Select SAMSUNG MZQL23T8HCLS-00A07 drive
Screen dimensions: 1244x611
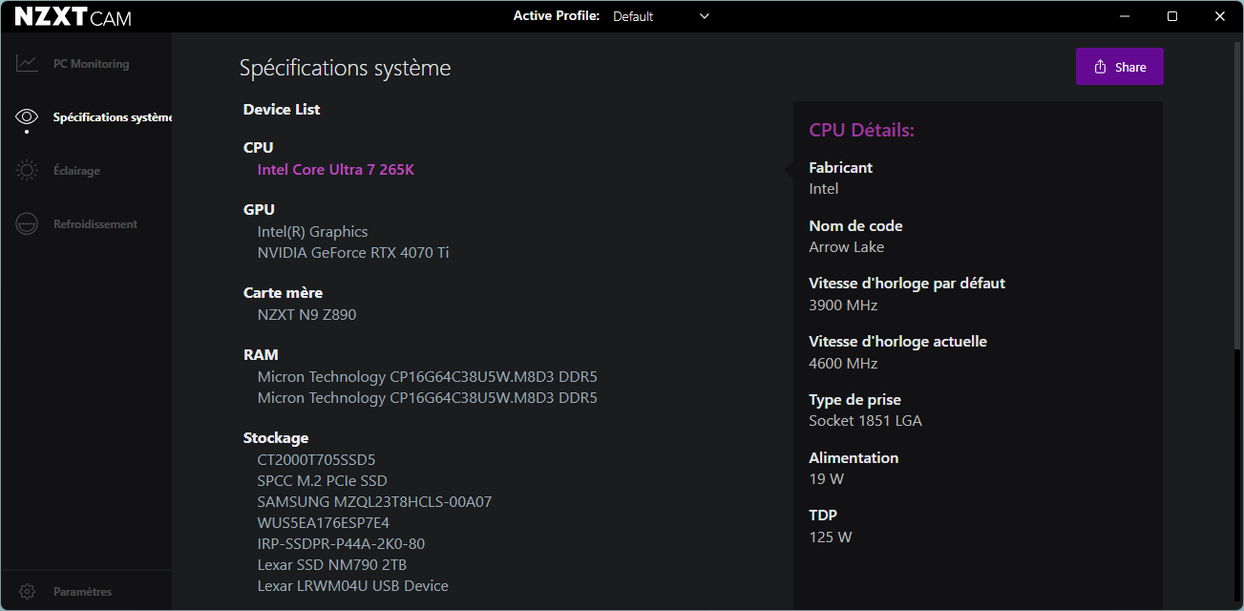[x=374, y=502]
